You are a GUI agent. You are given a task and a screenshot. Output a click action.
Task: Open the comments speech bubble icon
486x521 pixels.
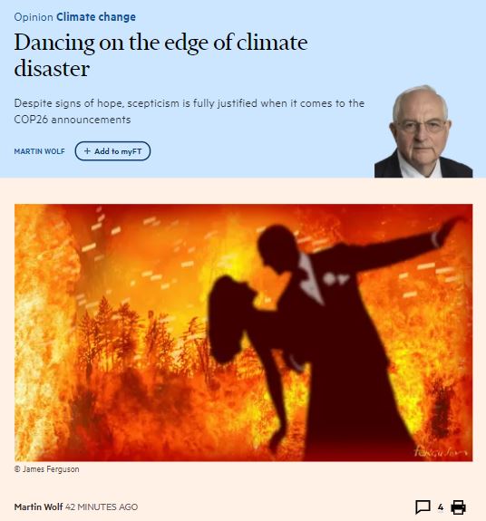click(423, 507)
